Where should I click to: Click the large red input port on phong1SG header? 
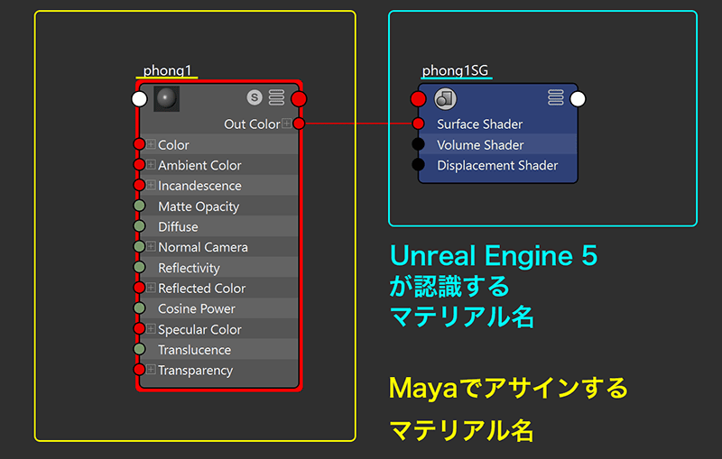point(418,99)
